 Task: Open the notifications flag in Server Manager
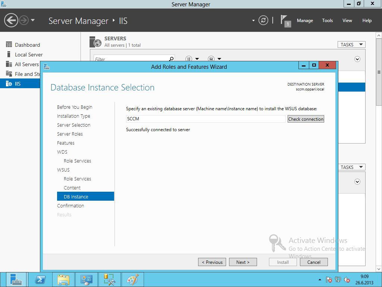click(285, 21)
